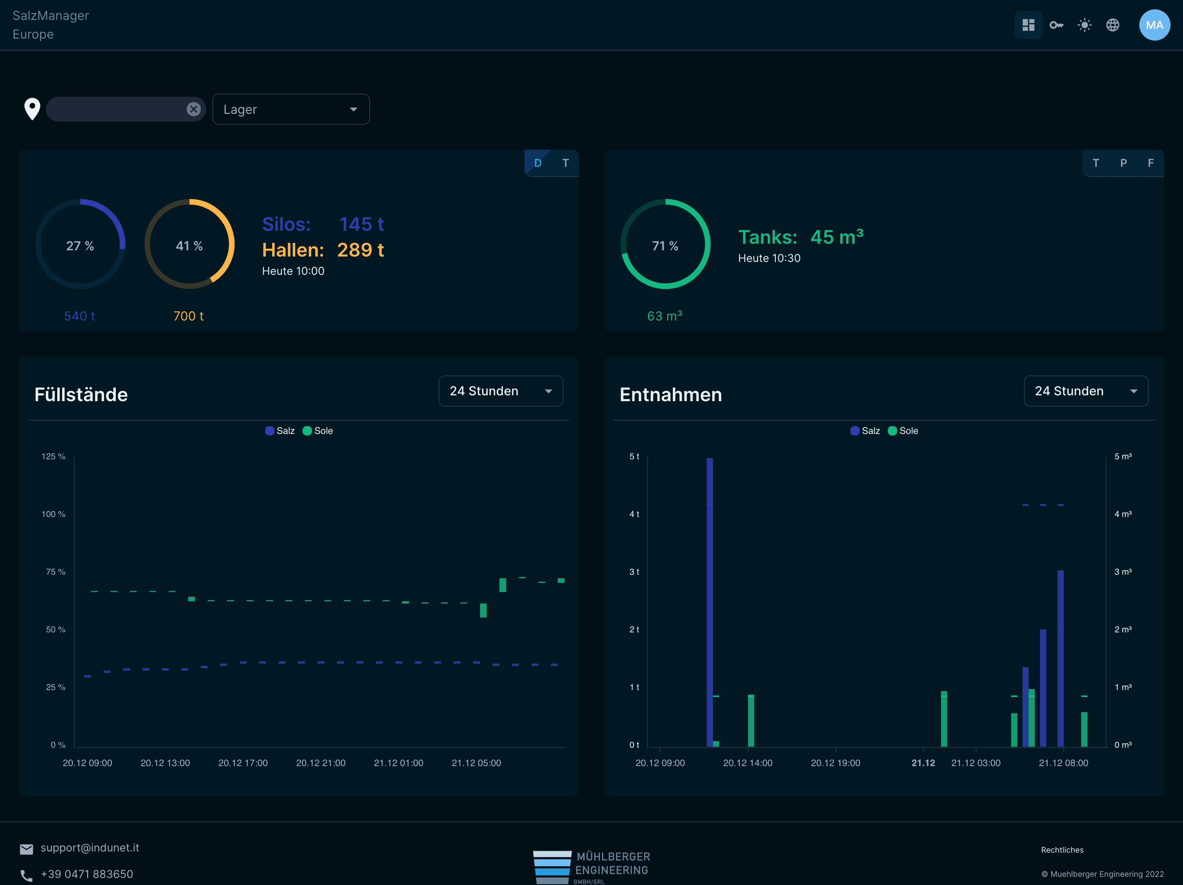Image resolution: width=1183 pixels, height=885 pixels.
Task: Click the tallest blue Salz bar in Entnahmen
Action: [709, 602]
